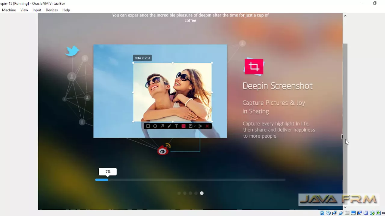Screen dimensions: 385x216
Task: Click the Deepin Screenshot heading
Action: coord(278,86)
